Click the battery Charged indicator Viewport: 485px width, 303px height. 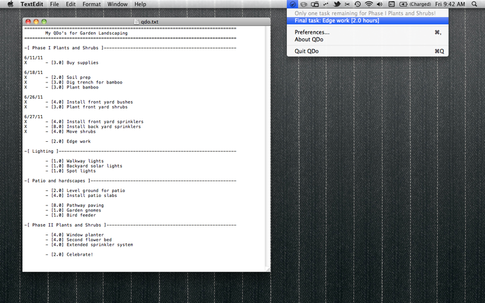click(415, 4)
